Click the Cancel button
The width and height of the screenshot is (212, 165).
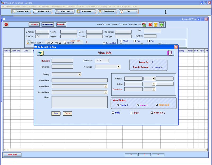point(67,113)
